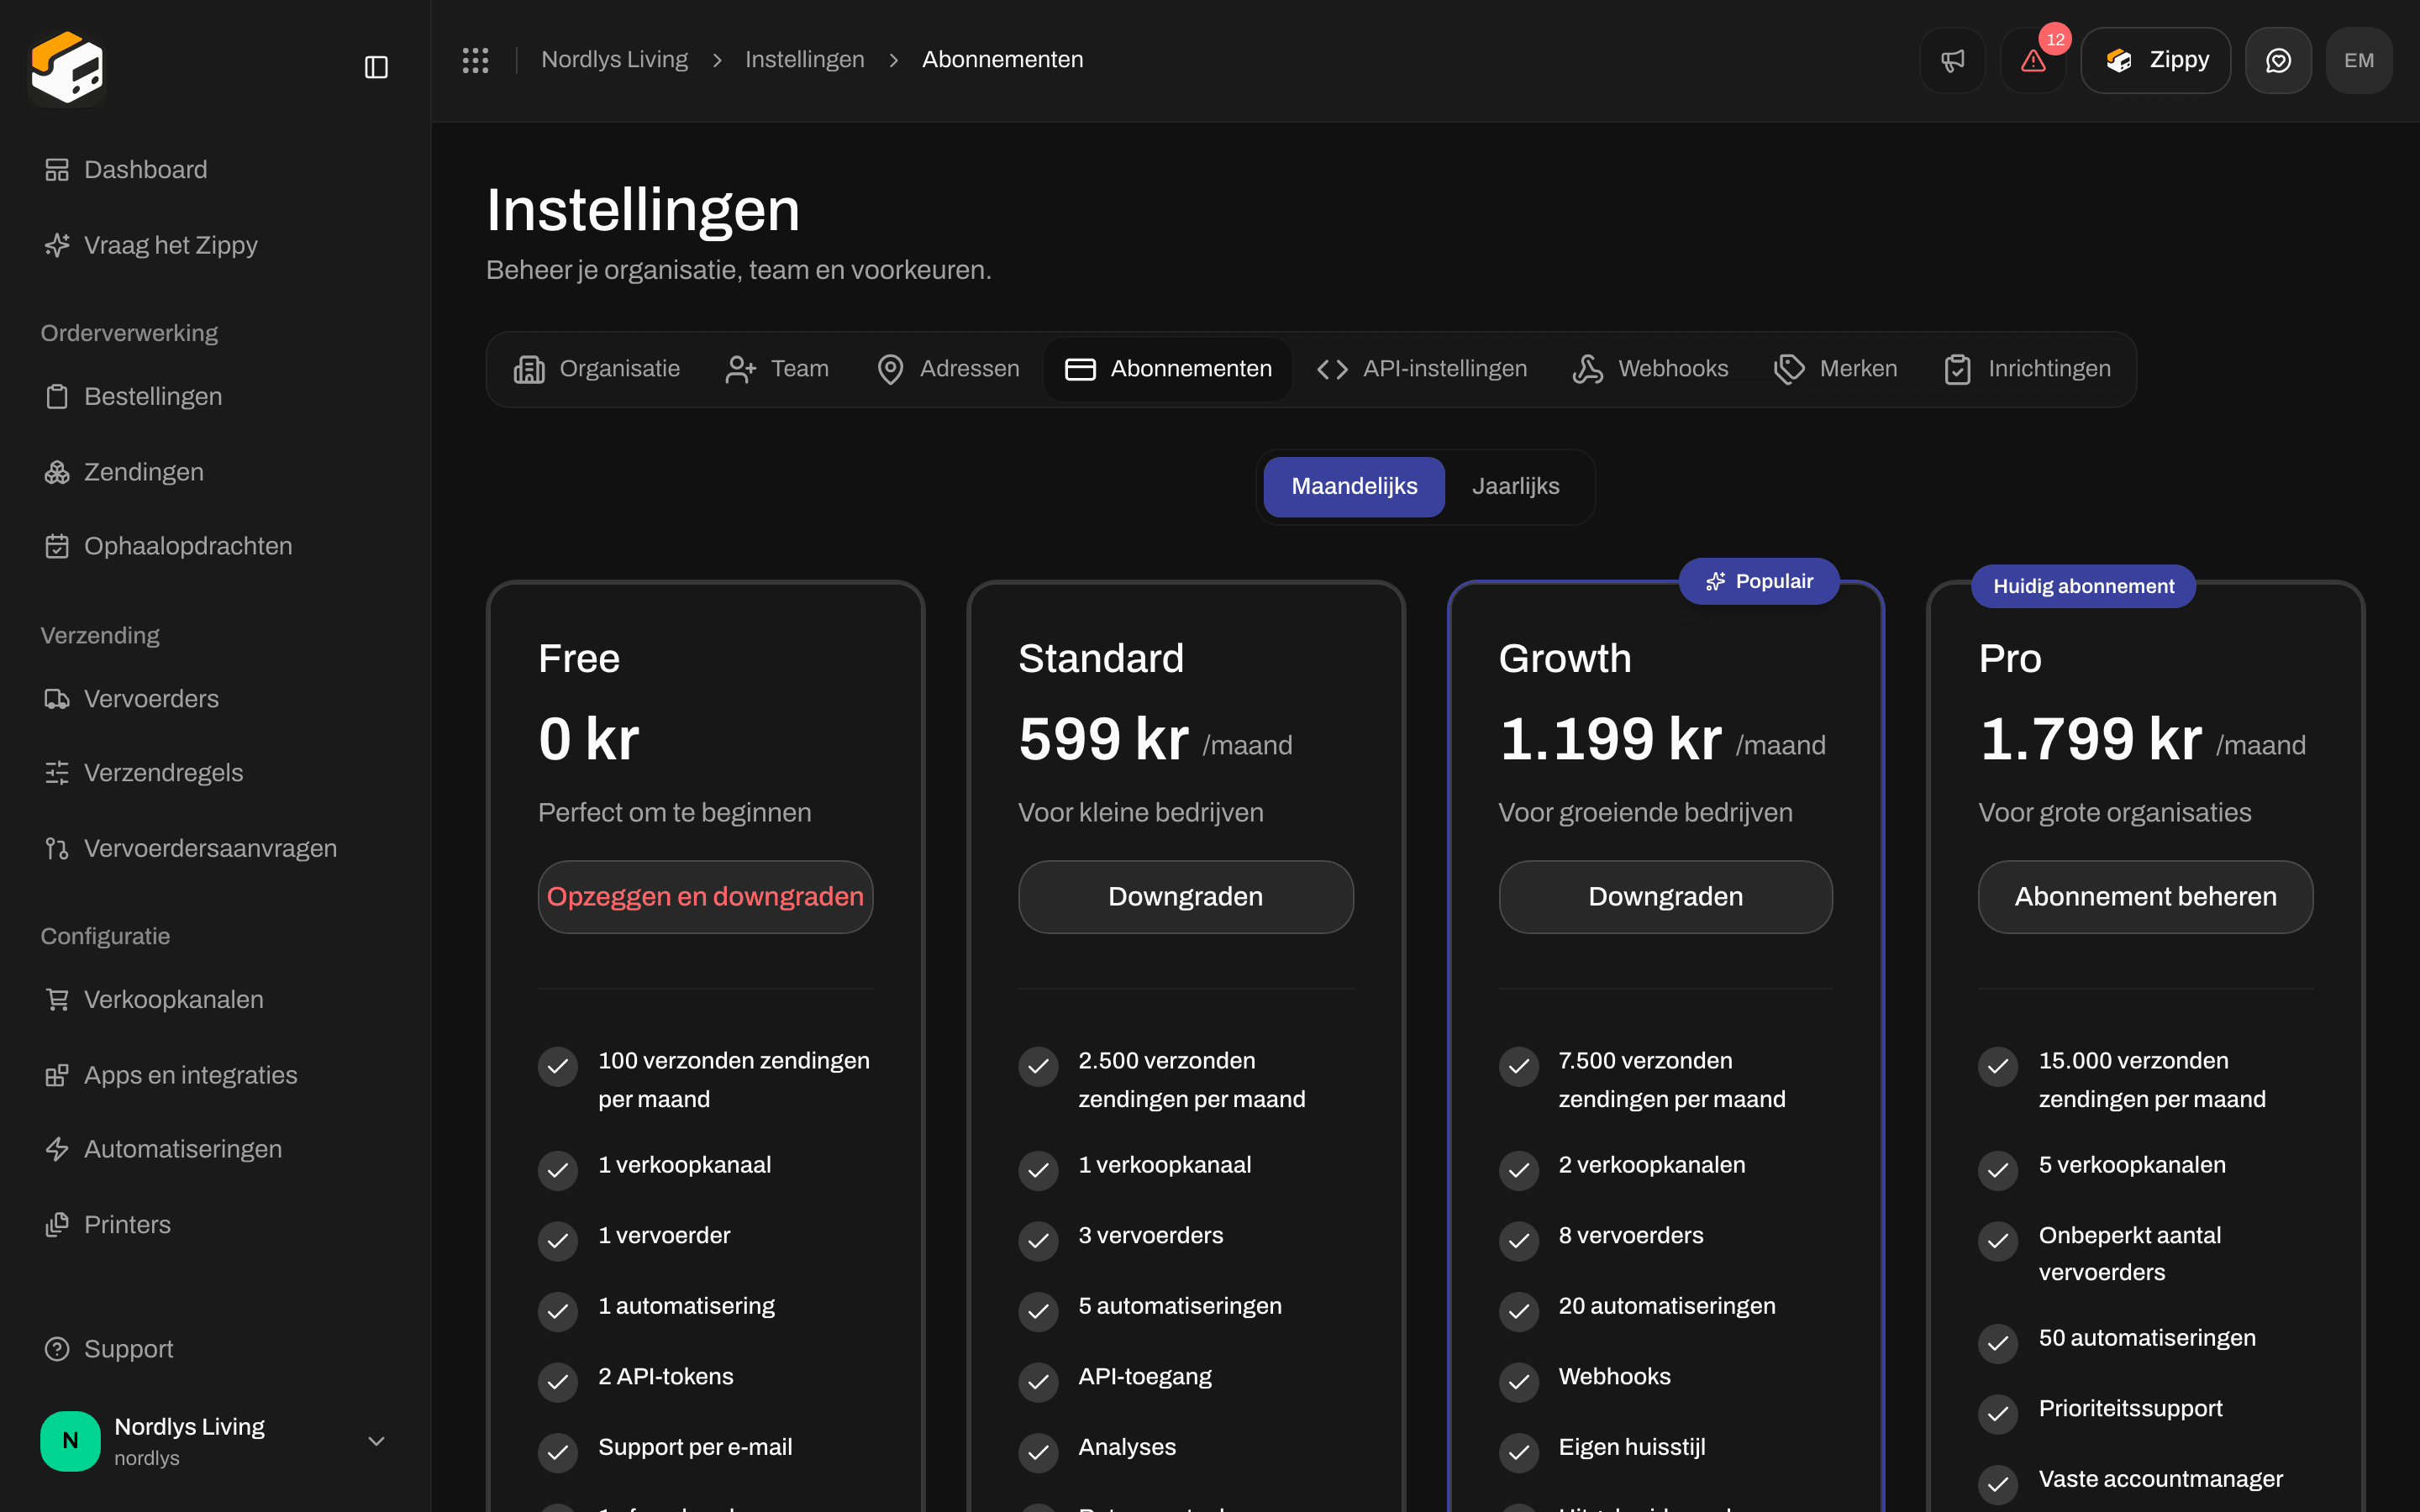The width and height of the screenshot is (2420, 1512).
Task: Click Nordlys Living in the breadcrumb
Action: click(x=614, y=60)
